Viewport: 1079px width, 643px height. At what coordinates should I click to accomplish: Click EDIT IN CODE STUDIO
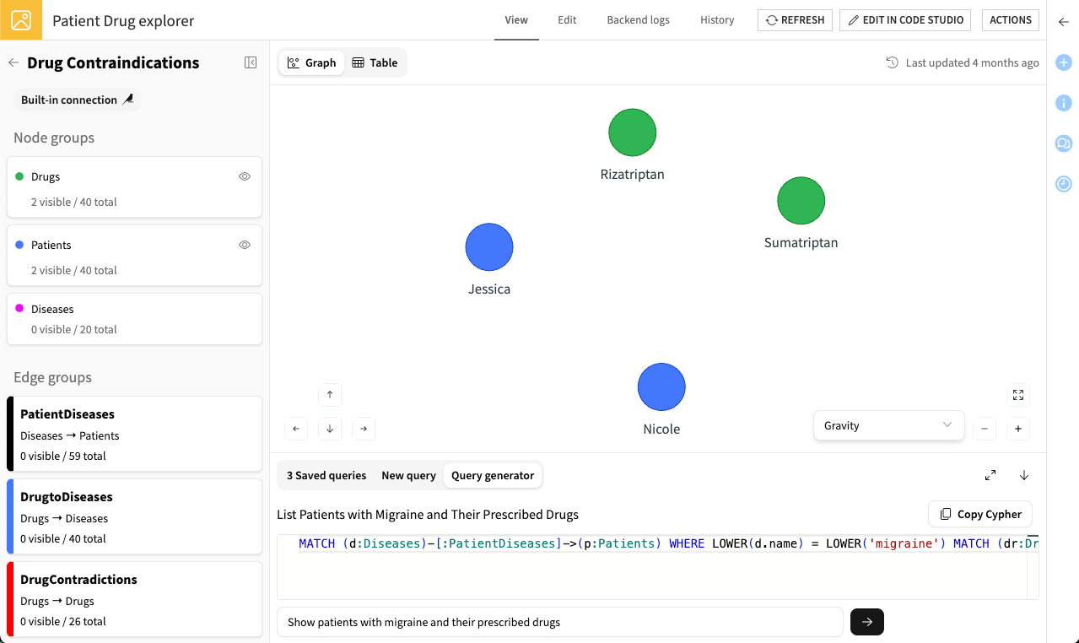[x=904, y=19]
